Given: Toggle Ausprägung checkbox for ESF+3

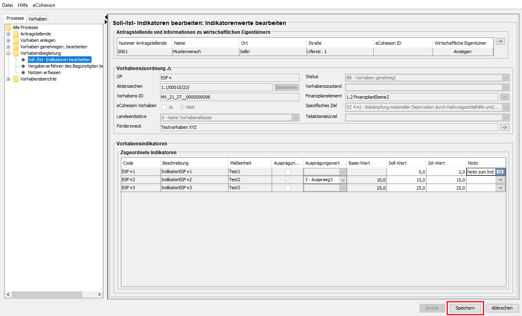Looking at the screenshot, I should 287,188.
